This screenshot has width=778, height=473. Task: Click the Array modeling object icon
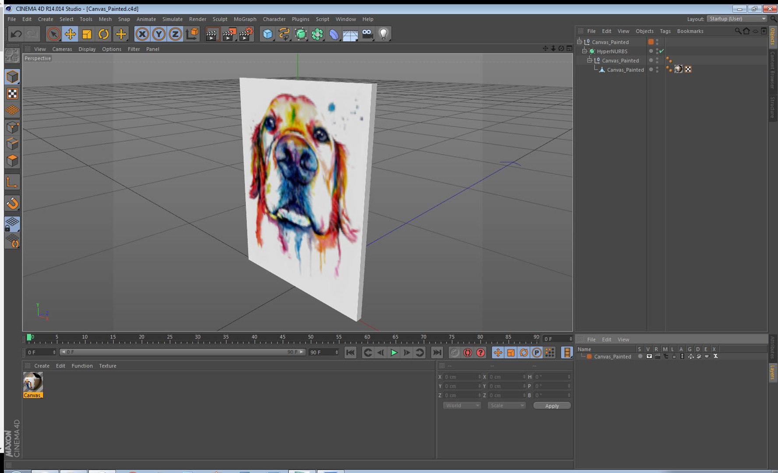[x=317, y=34]
